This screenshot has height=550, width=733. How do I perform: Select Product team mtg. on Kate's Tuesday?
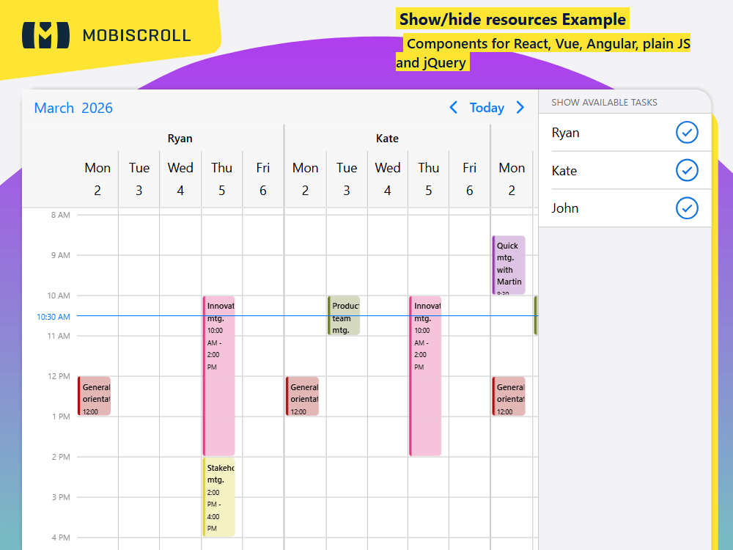(344, 315)
